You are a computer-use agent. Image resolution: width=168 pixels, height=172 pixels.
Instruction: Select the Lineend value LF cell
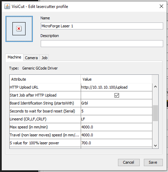117,119
